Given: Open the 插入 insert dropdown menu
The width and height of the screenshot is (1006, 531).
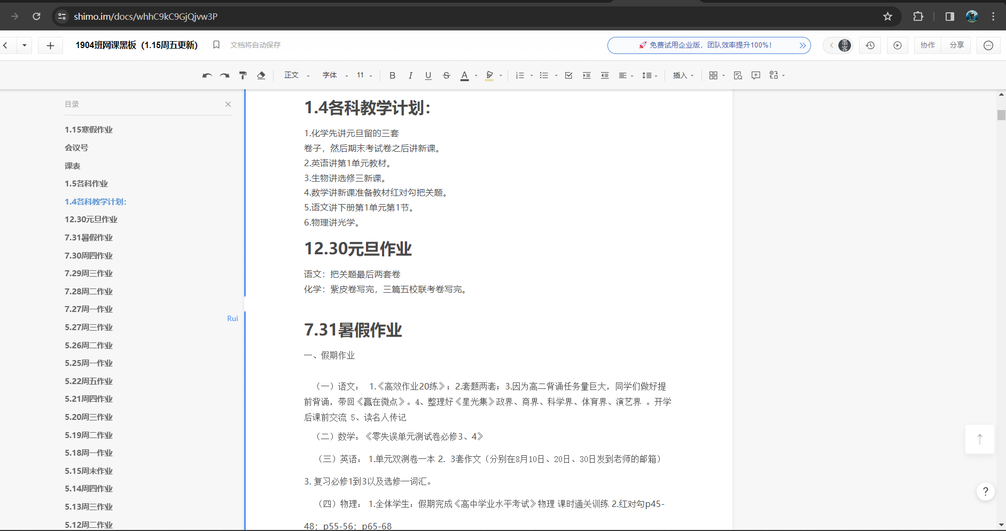Looking at the screenshot, I should (x=683, y=75).
